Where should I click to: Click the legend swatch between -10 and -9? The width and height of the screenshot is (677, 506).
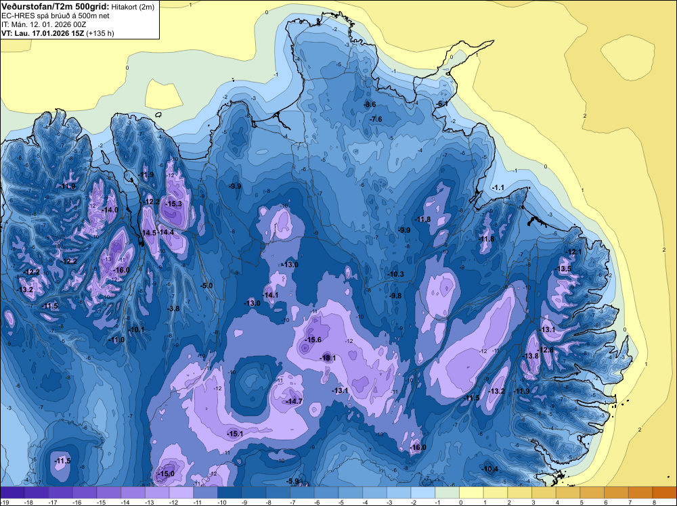point(230,492)
